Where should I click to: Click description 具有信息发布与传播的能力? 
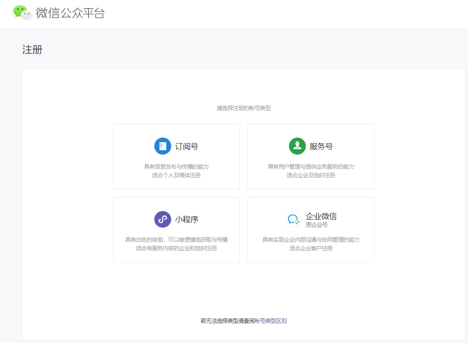point(176,167)
